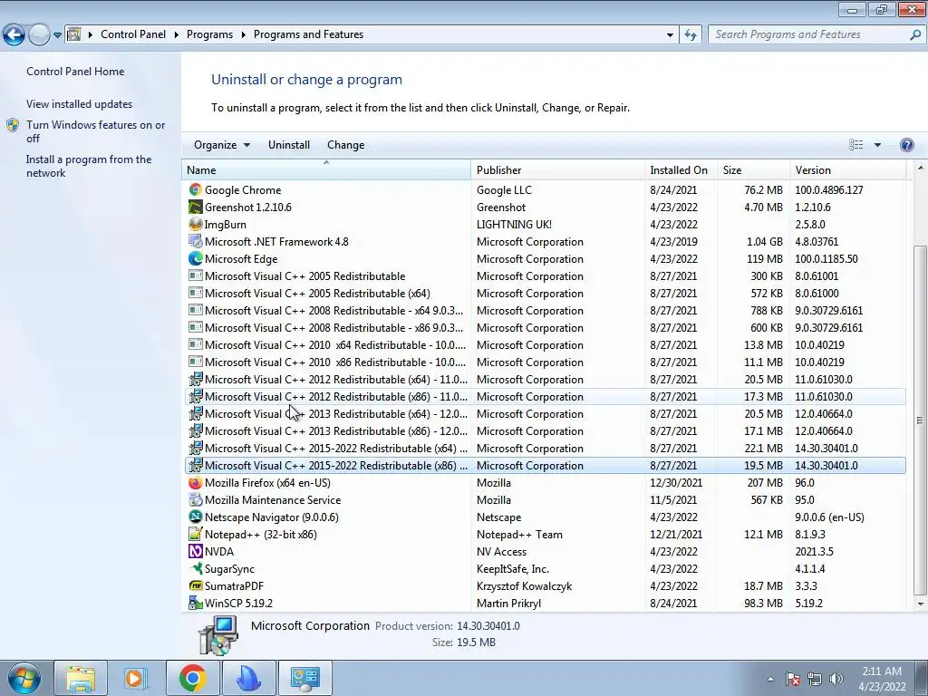Click the taskbar clock showing 2:11 AM

click(x=882, y=679)
